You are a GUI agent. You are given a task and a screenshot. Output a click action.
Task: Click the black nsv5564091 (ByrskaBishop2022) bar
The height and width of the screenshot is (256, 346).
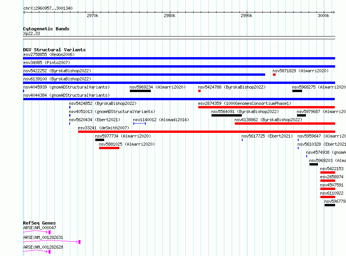tap(227, 115)
